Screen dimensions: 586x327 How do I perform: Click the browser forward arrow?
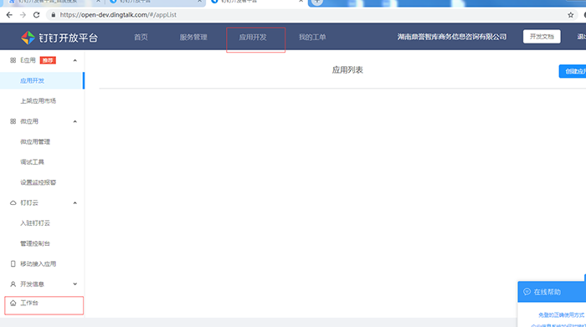coord(23,15)
